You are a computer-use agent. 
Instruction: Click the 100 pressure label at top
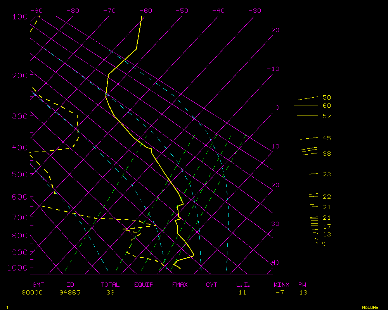tap(18, 17)
